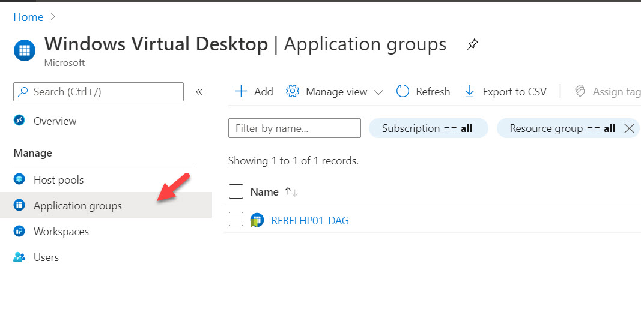Image resolution: width=641 pixels, height=324 pixels.
Task: Click the gear icon for Manage view
Action: (x=293, y=91)
